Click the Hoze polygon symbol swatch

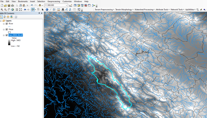[x=10, y=32]
